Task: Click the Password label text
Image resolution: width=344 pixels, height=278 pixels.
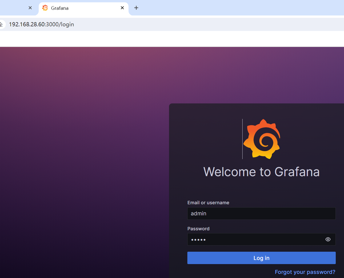Action: pyautogui.click(x=198, y=229)
